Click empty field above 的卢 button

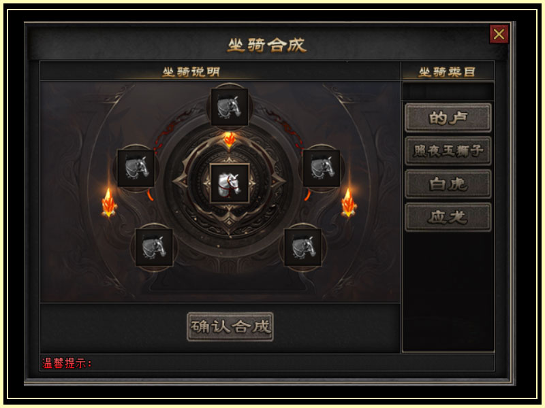point(448,91)
